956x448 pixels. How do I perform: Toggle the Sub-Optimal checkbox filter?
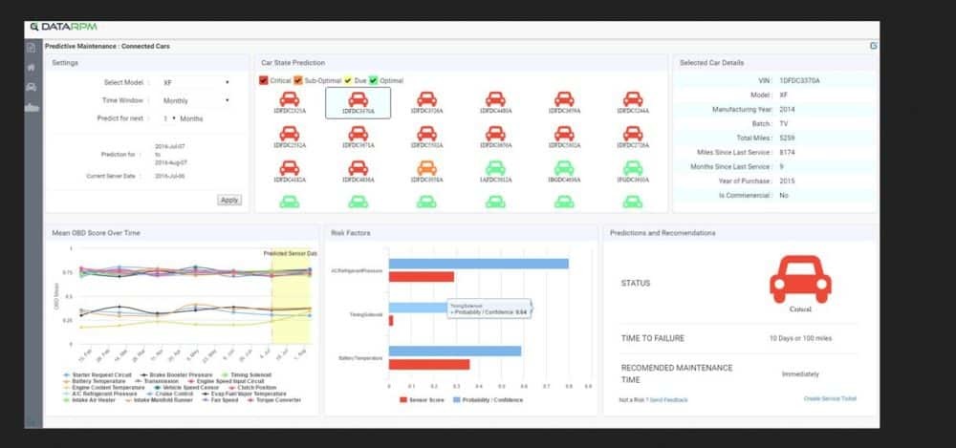point(298,81)
